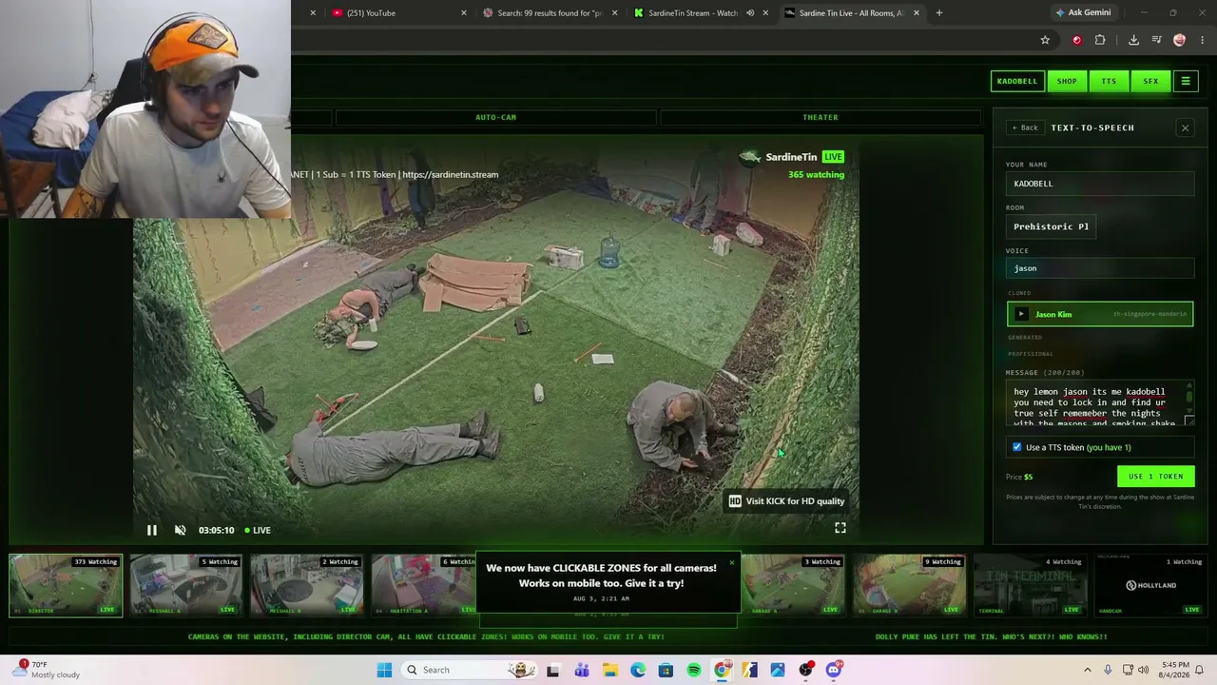Open the site hamburger menu
This screenshot has width=1217, height=685.
(1185, 82)
